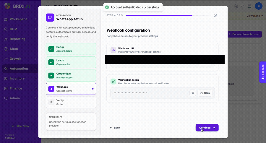Go to Reporting in sidebar

pyautogui.click(x=17, y=39)
